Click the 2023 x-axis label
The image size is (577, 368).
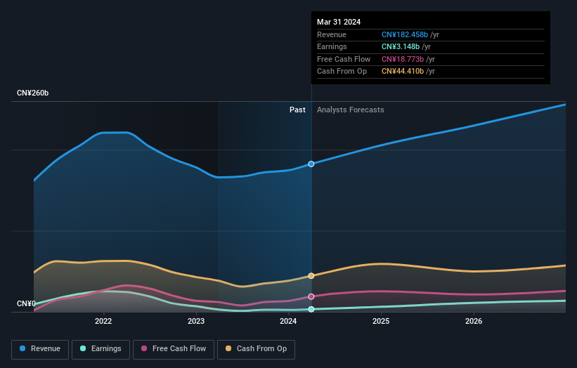[x=196, y=322]
